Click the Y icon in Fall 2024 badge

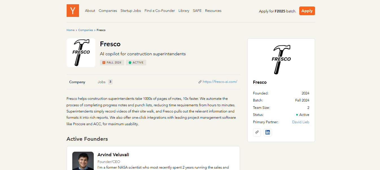coord(104,63)
